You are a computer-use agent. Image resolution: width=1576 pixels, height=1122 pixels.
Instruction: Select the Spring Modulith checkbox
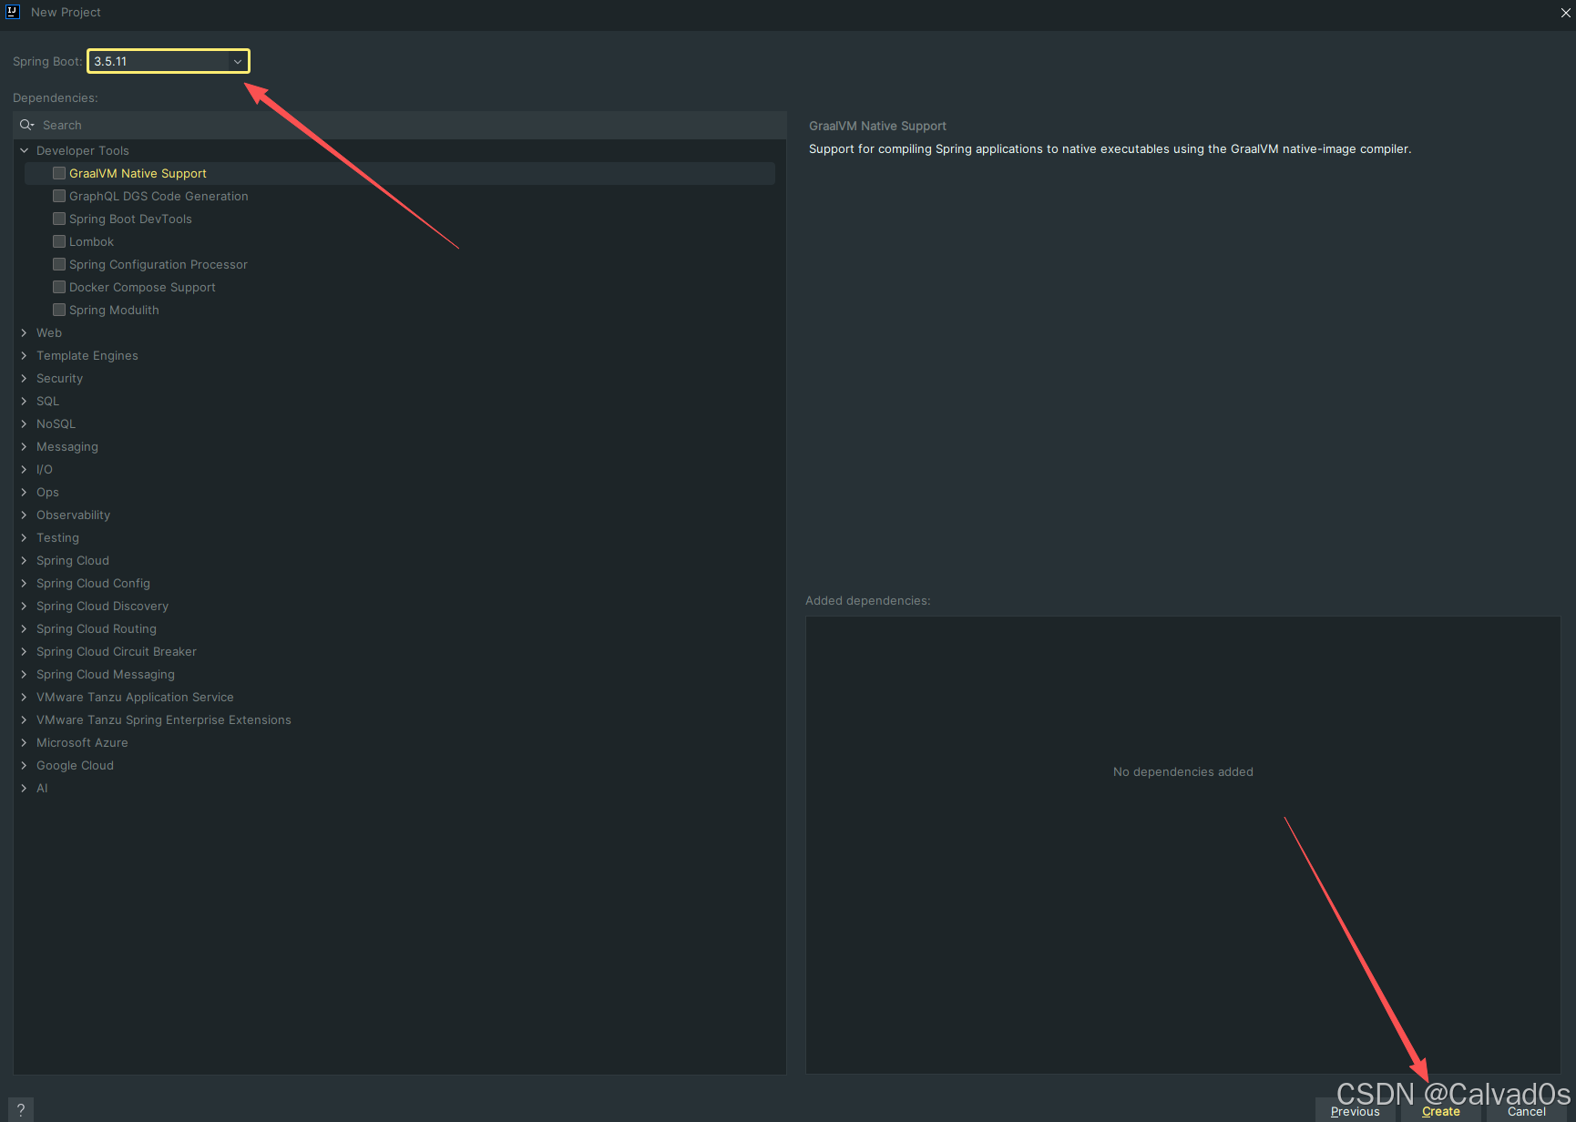[59, 310]
